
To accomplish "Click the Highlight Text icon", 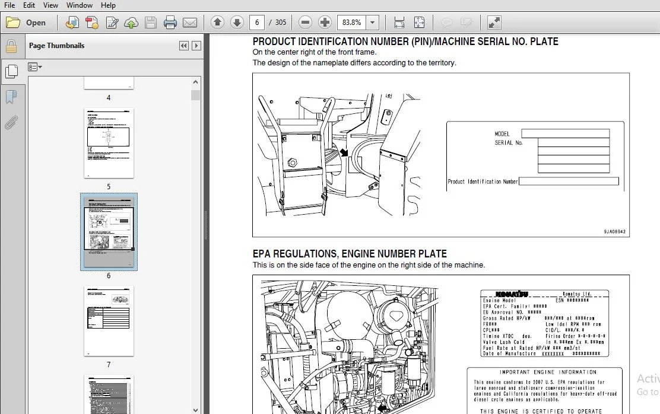I will pyautogui.click(x=466, y=23).
